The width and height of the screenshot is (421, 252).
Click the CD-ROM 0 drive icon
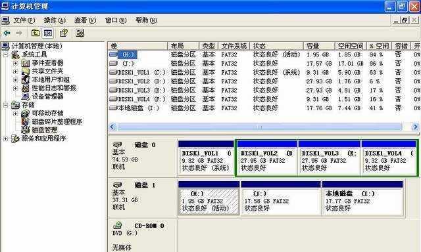pyautogui.click(x=118, y=226)
